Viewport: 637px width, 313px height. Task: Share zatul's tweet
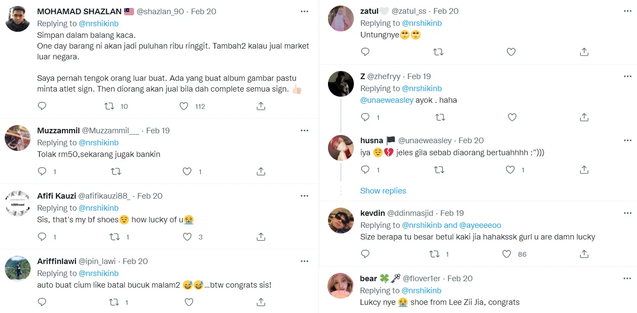584,52
